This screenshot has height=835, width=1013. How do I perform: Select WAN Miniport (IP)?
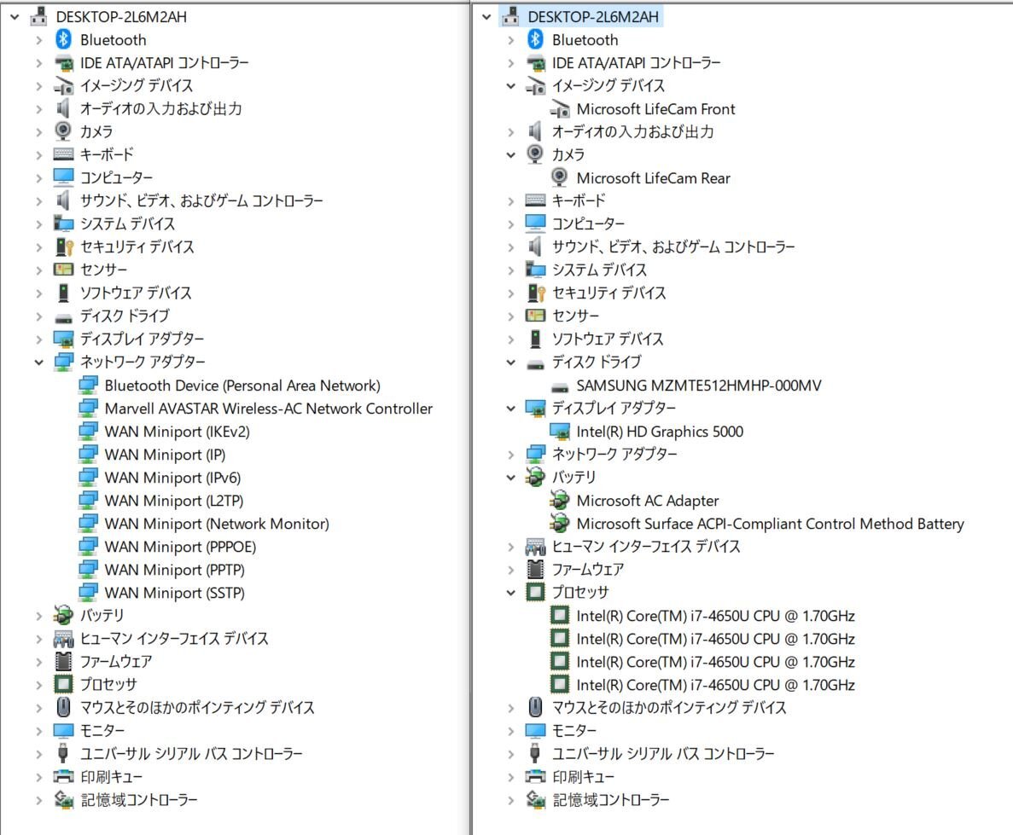(165, 455)
